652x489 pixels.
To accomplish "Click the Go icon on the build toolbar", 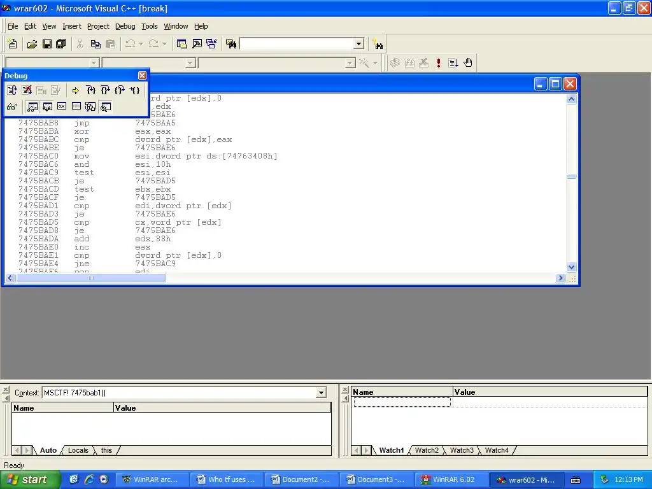I will point(453,63).
